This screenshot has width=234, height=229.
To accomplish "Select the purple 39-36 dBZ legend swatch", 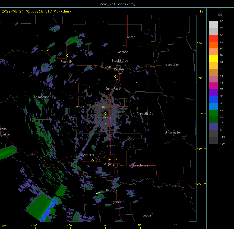I will tap(213, 93).
